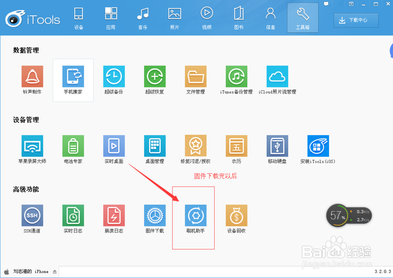Switch to the 图书 books tab

coord(239,18)
